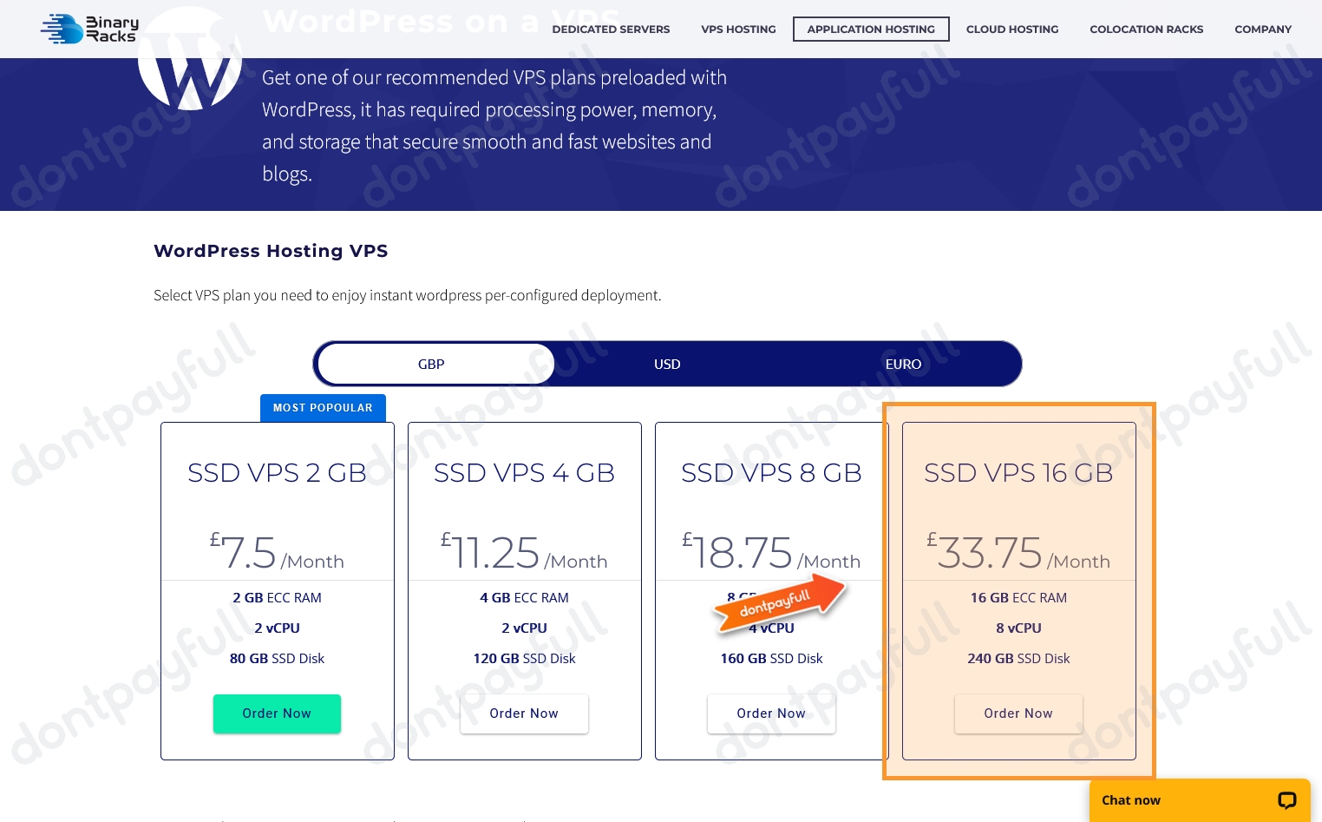Order the SSD VPS 8 GB plan

[771, 713]
